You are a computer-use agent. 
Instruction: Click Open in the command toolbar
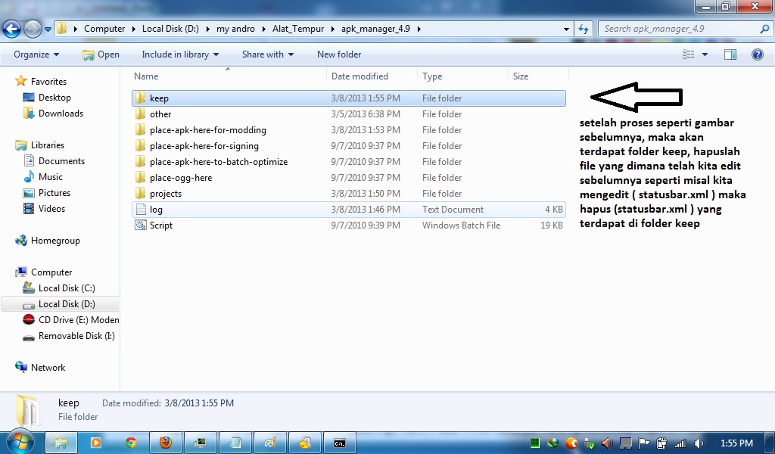(101, 54)
